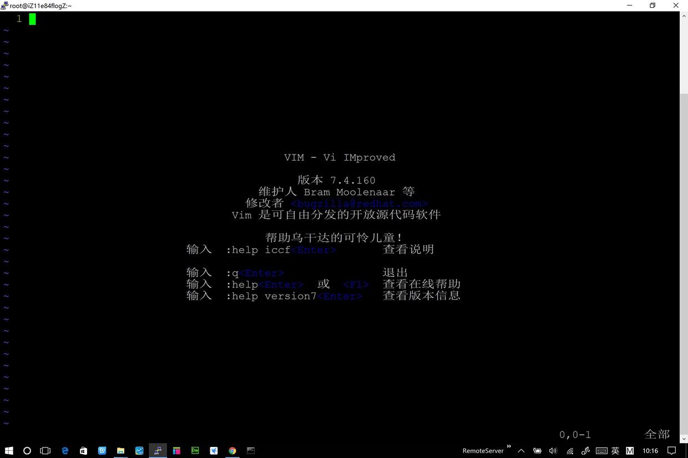Click the green cursor on line 1

point(32,19)
